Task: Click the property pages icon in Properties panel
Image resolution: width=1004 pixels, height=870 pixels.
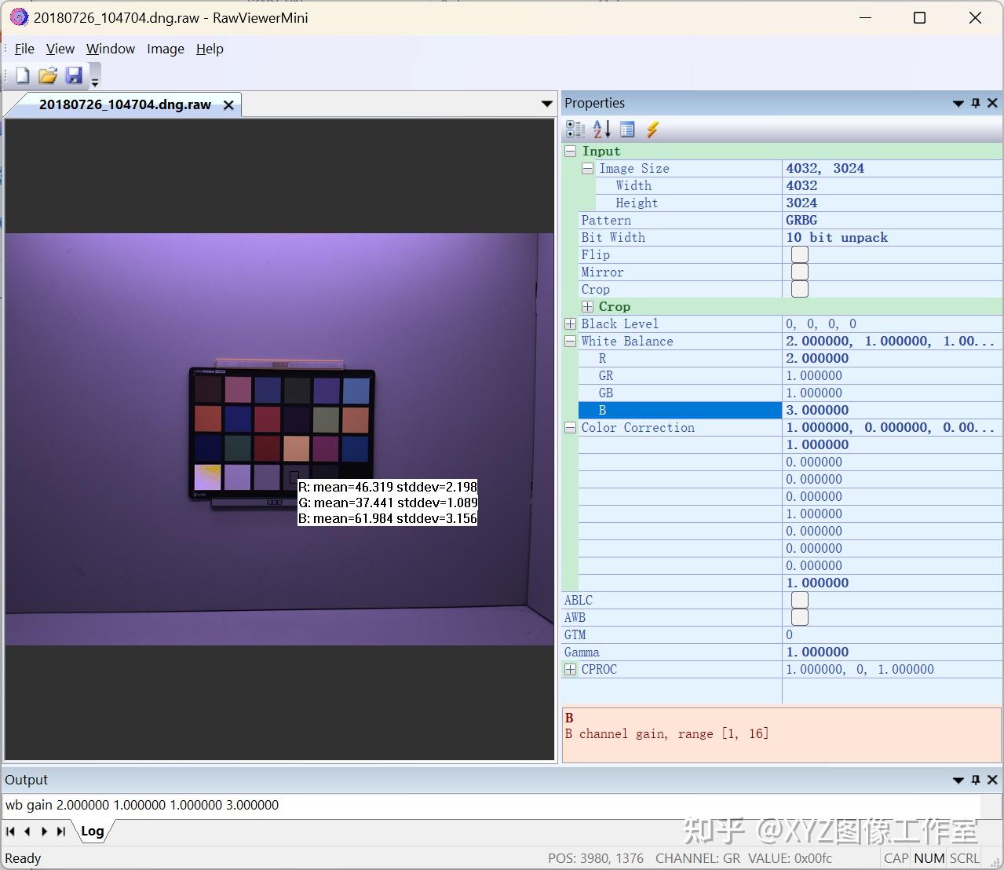Action: click(x=627, y=129)
